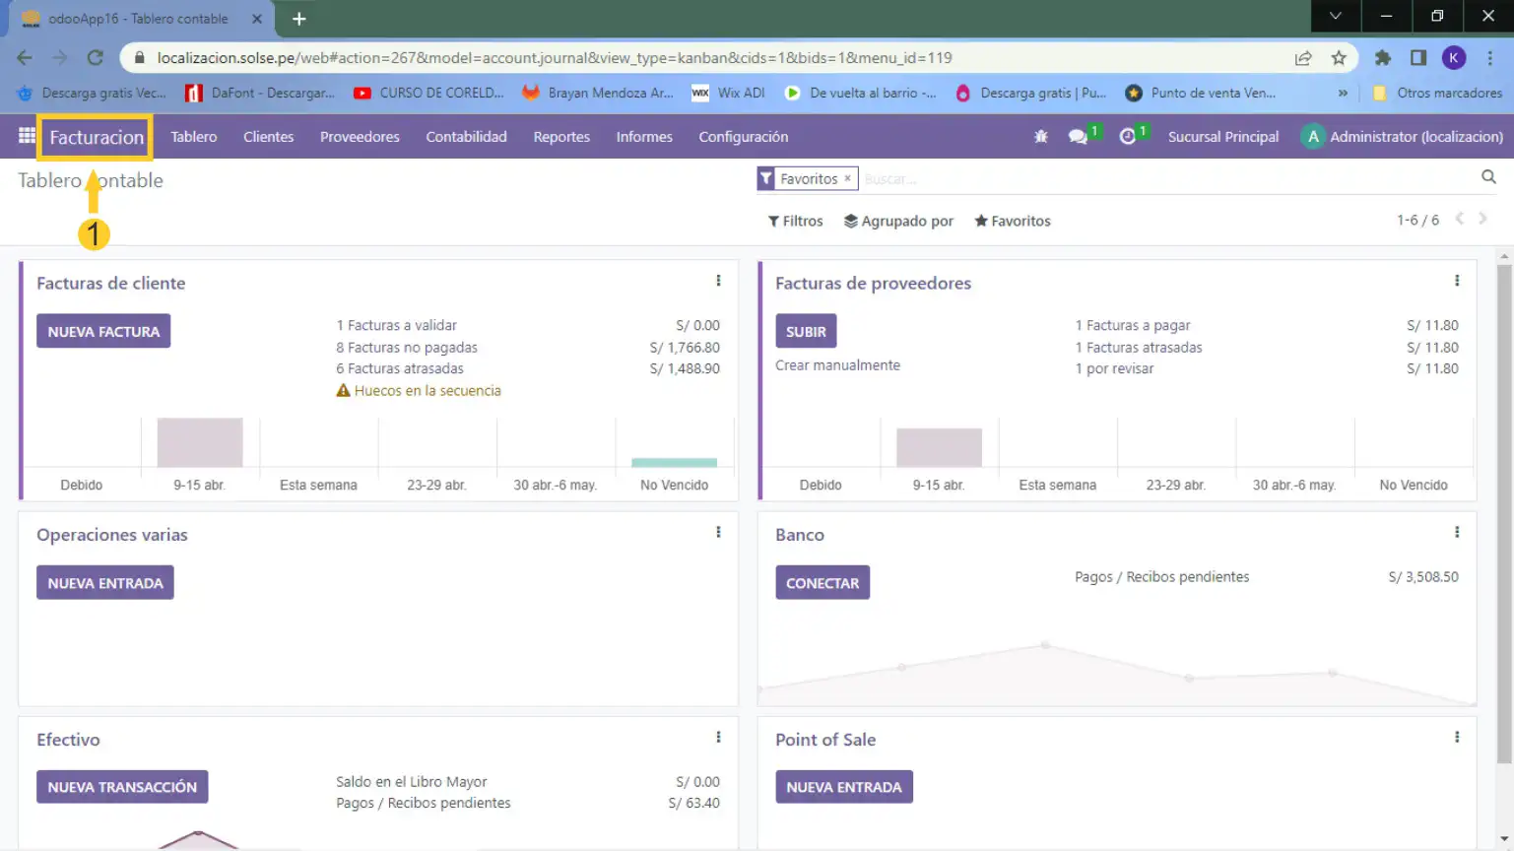
Task: Remove the Favoritos filter tag
Action: (x=847, y=178)
